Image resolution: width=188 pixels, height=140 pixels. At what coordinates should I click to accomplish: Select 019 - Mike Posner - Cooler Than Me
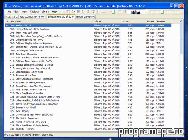tap(88, 90)
